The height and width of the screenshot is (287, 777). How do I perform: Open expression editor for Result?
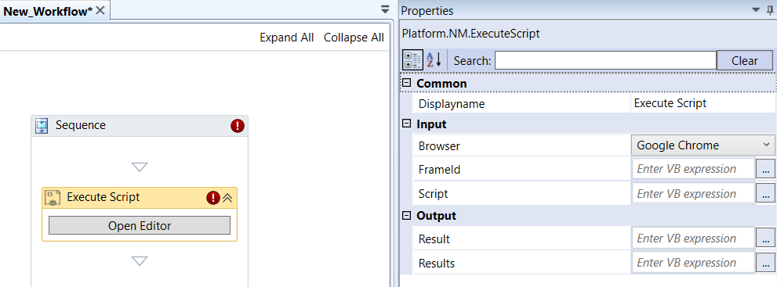[x=765, y=239]
